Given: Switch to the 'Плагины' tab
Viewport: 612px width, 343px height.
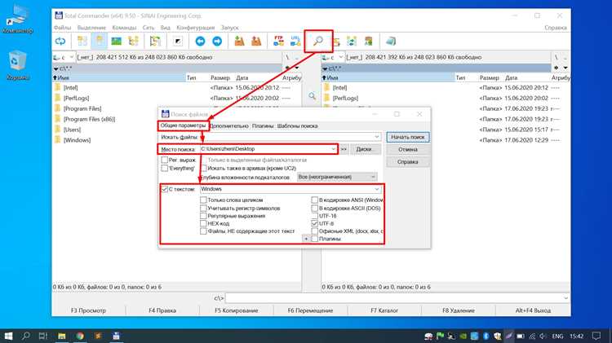Looking at the screenshot, I should pyautogui.click(x=263, y=126).
